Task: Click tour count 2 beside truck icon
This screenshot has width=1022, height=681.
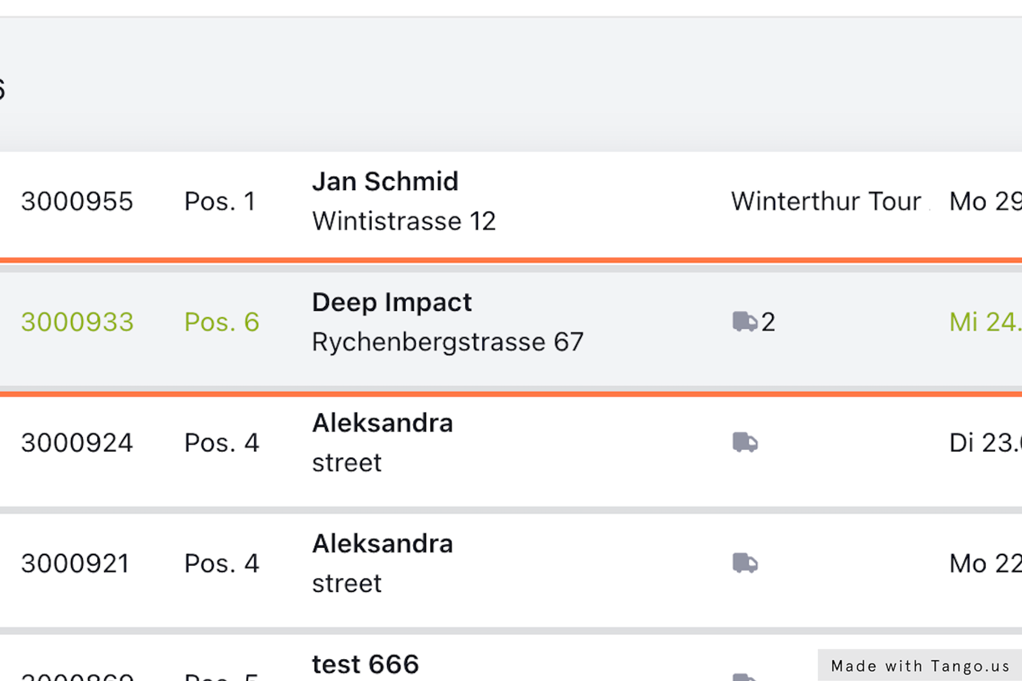Action: [768, 322]
